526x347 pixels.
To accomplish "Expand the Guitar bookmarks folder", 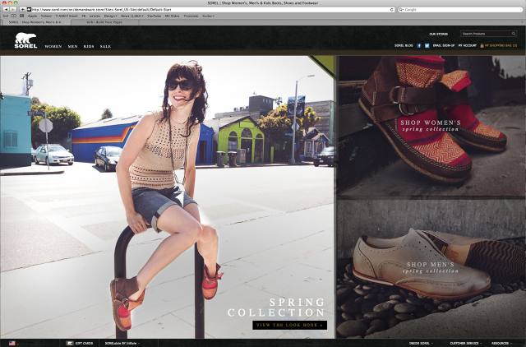I will pos(208,16).
